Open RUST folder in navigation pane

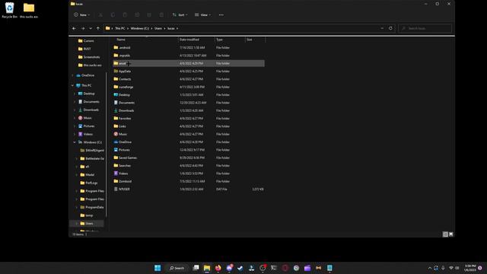(87, 49)
